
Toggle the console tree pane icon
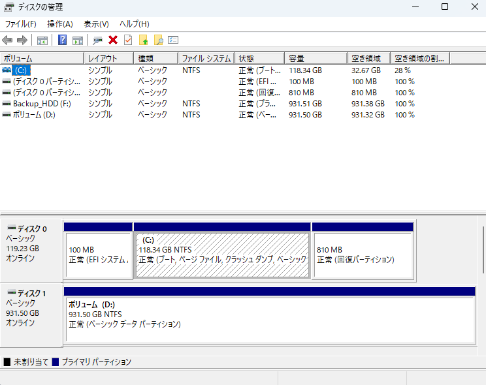point(42,40)
